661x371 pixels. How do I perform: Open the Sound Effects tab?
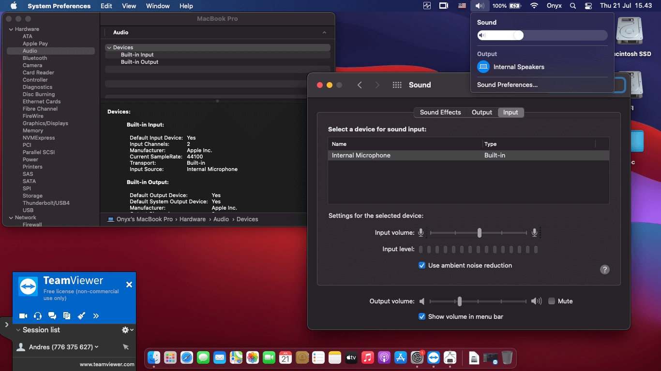(x=440, y=112)
